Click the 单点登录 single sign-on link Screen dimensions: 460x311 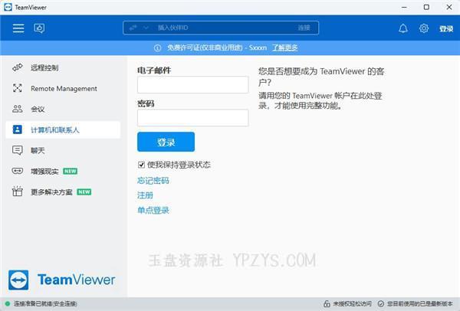[153, 210]
